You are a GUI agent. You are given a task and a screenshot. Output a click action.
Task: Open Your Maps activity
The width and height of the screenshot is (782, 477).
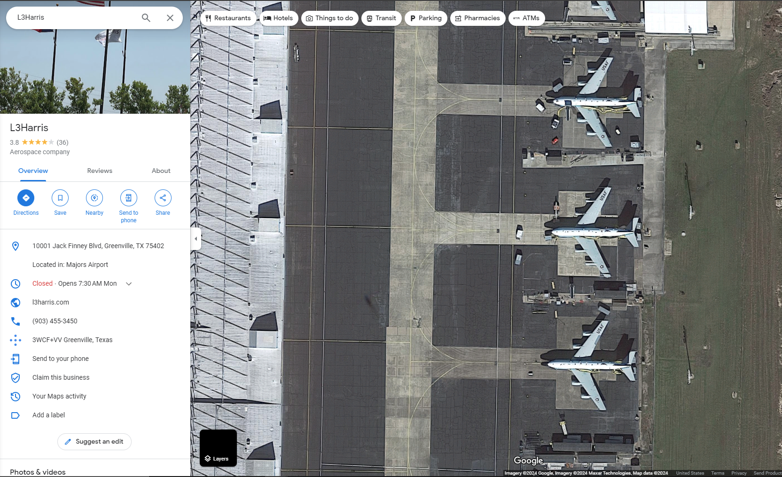(95, 396)
